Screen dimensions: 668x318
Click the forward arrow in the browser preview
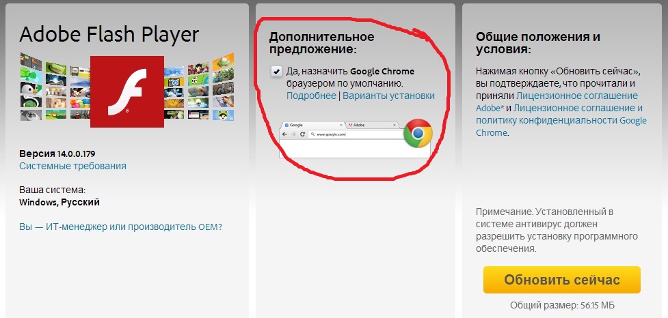click(293, 134)
